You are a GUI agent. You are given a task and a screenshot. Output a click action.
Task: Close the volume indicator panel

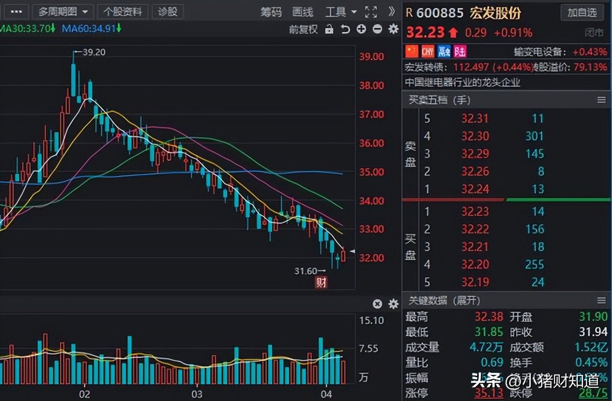click(377, 304)
